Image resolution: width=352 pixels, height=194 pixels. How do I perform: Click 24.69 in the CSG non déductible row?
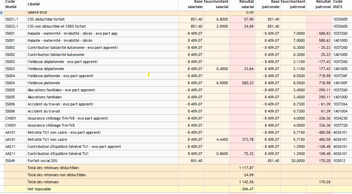coord(249,26)
